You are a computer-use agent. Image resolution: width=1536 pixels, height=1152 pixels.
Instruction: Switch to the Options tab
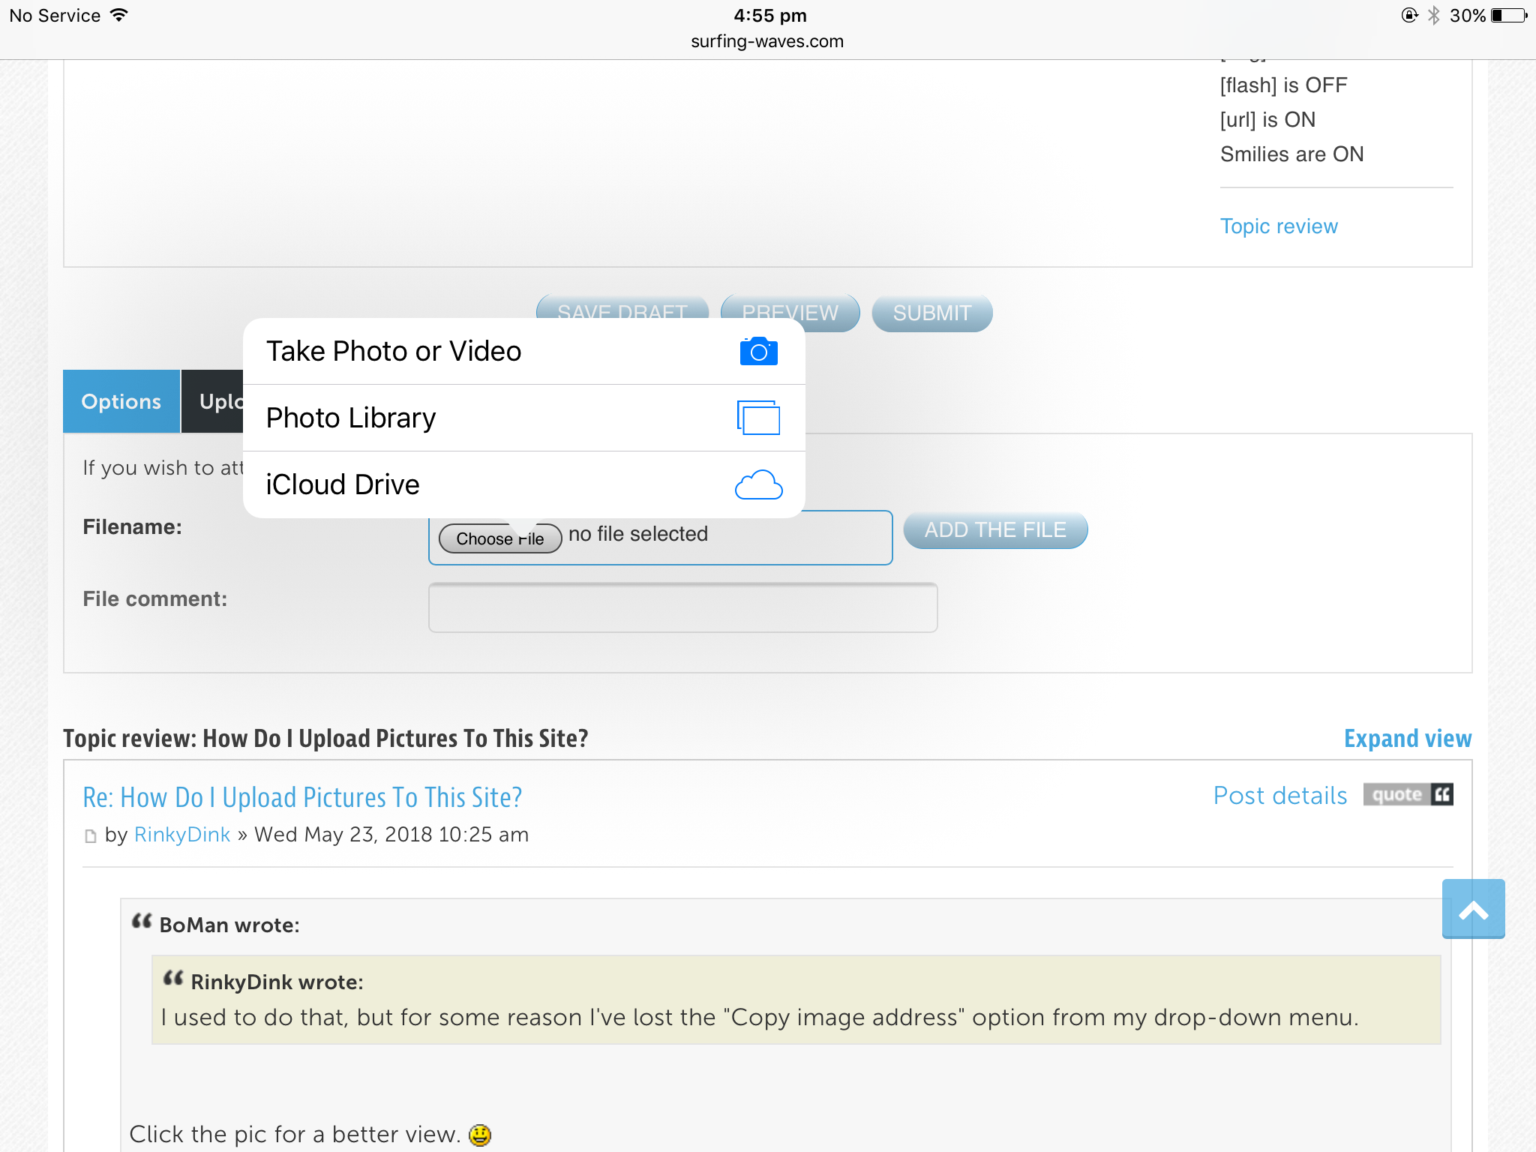(x=121, y=401)
